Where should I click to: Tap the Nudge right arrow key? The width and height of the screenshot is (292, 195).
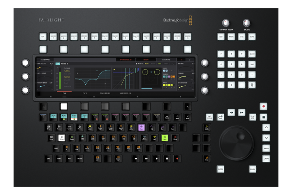tap(110, 127)
